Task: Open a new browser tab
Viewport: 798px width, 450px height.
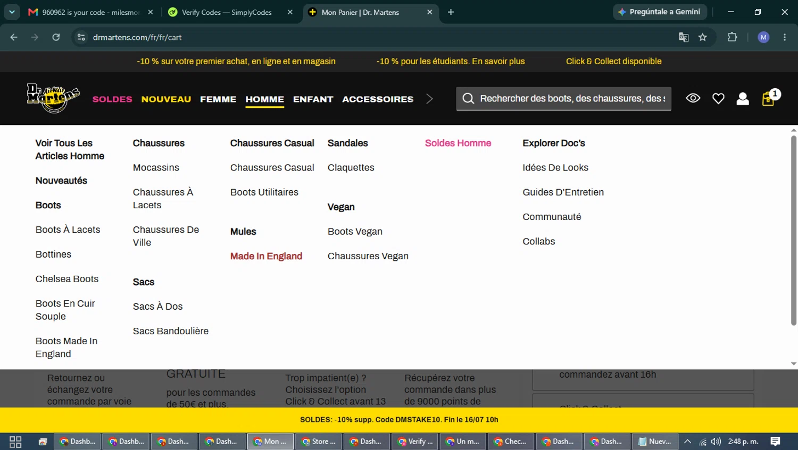Action: (x=451, y=12)
